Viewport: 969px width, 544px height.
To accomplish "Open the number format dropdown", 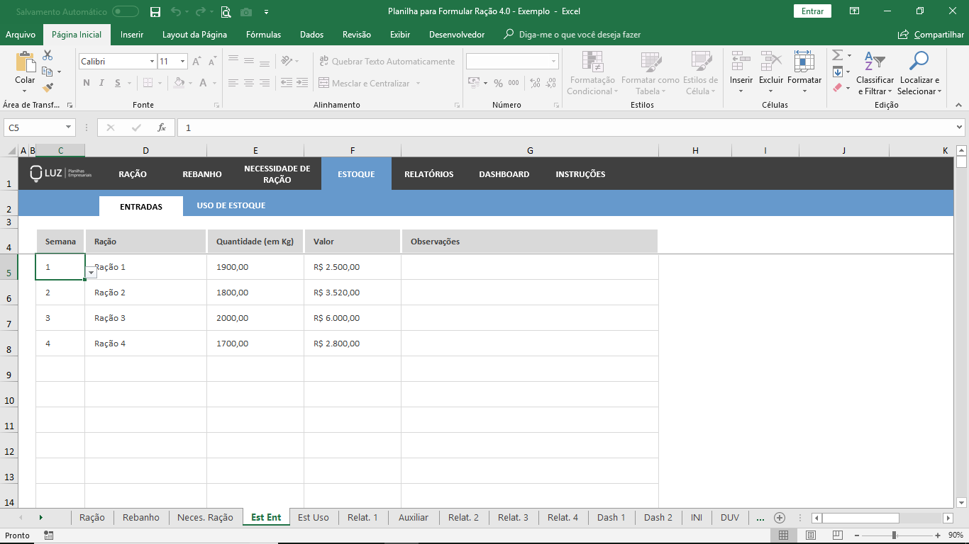I will point(553,62).
